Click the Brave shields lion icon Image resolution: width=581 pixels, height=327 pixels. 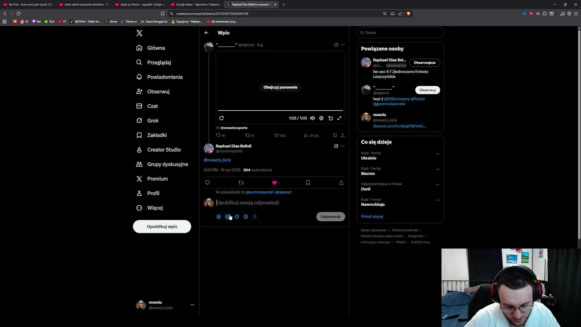tap(408, 14)
